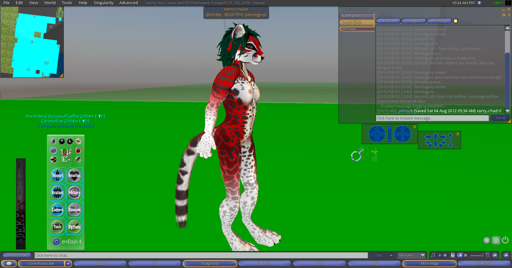Send the instant message
Viewport: 512px width, 268px height.
500,118
